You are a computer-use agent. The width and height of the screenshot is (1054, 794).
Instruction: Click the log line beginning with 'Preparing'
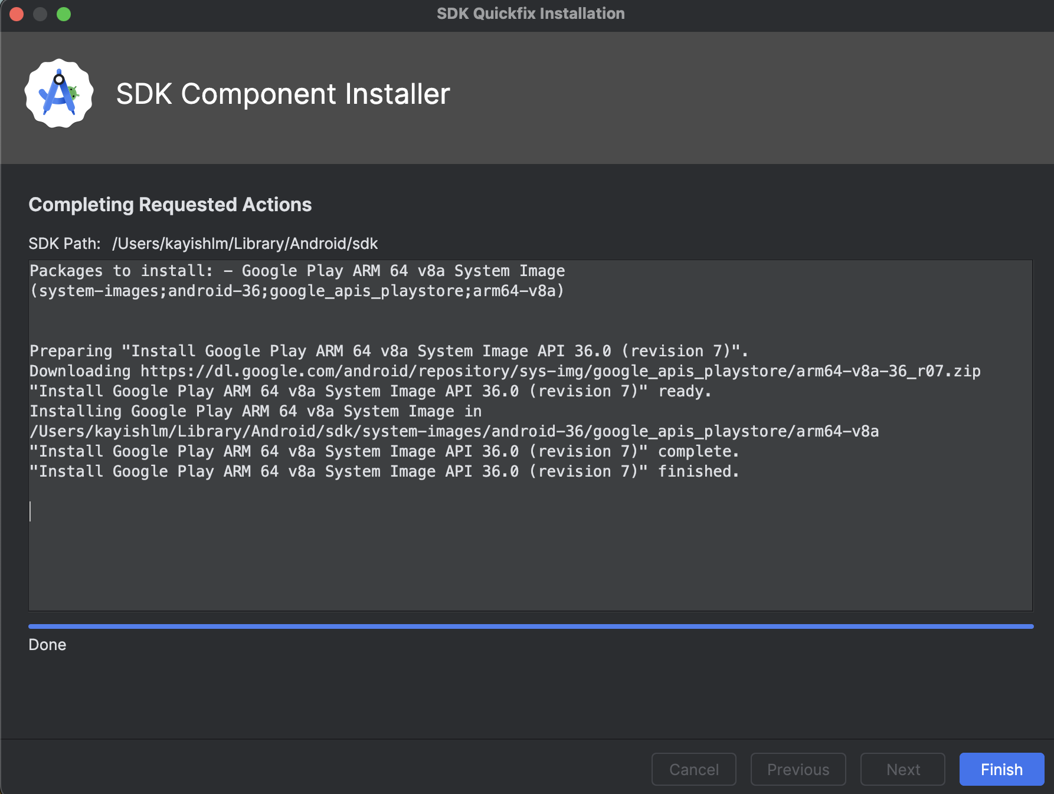click(388, 351)
